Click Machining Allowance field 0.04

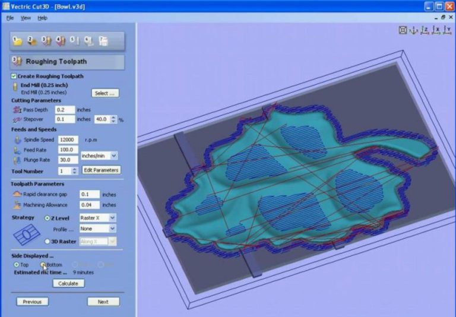(90, 205)
